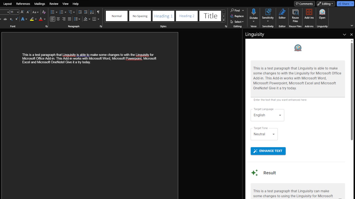This screenshot has height=199, width=355.
Task: Open the Reuse Files pane
Action: 295,16
